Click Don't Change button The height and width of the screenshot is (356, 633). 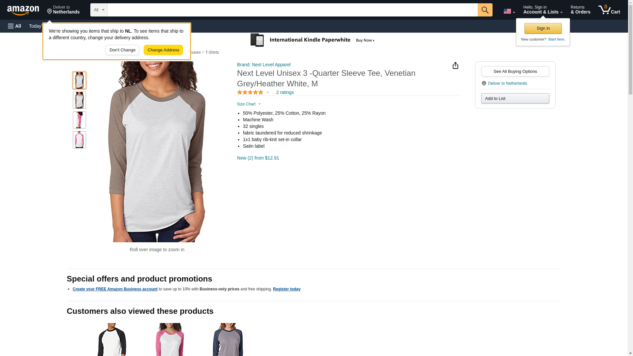pyautogui.click(x=122, y=50)
